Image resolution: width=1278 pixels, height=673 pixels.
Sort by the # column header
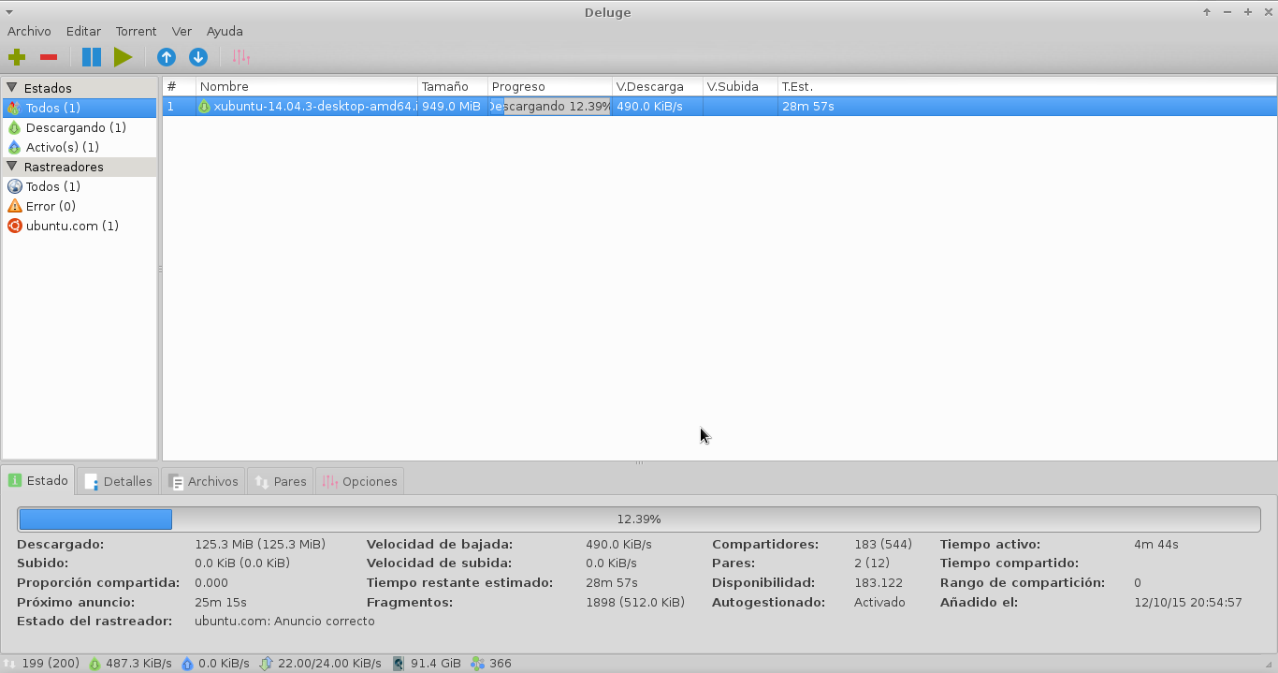(x=179, y=86)
